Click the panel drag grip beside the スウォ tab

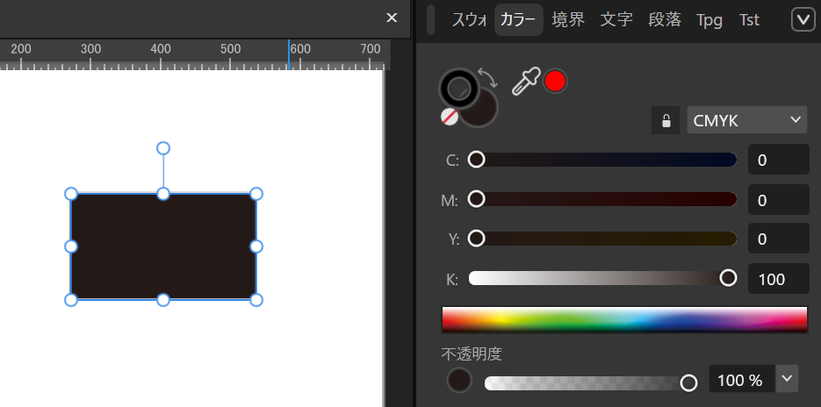coord(430,20)
